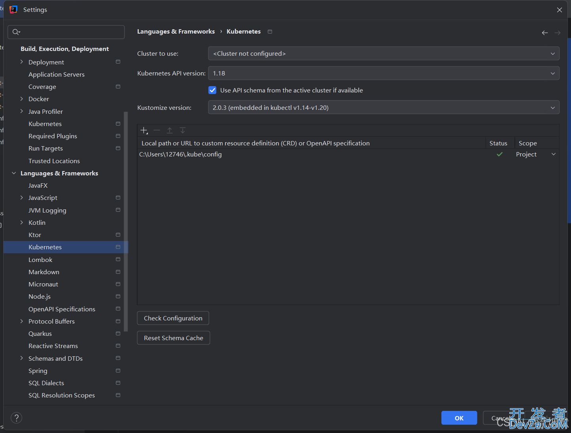Open SQL Resolution Scopes settings page
This screenshot has height=433, width=571.
[x=62, y=395]
